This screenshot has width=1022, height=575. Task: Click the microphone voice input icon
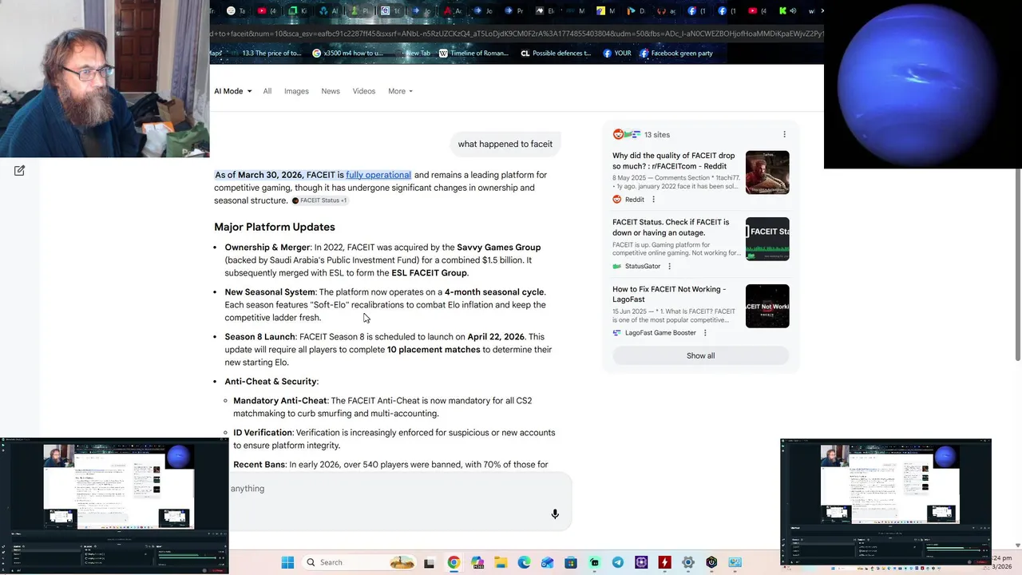point(555,514)
